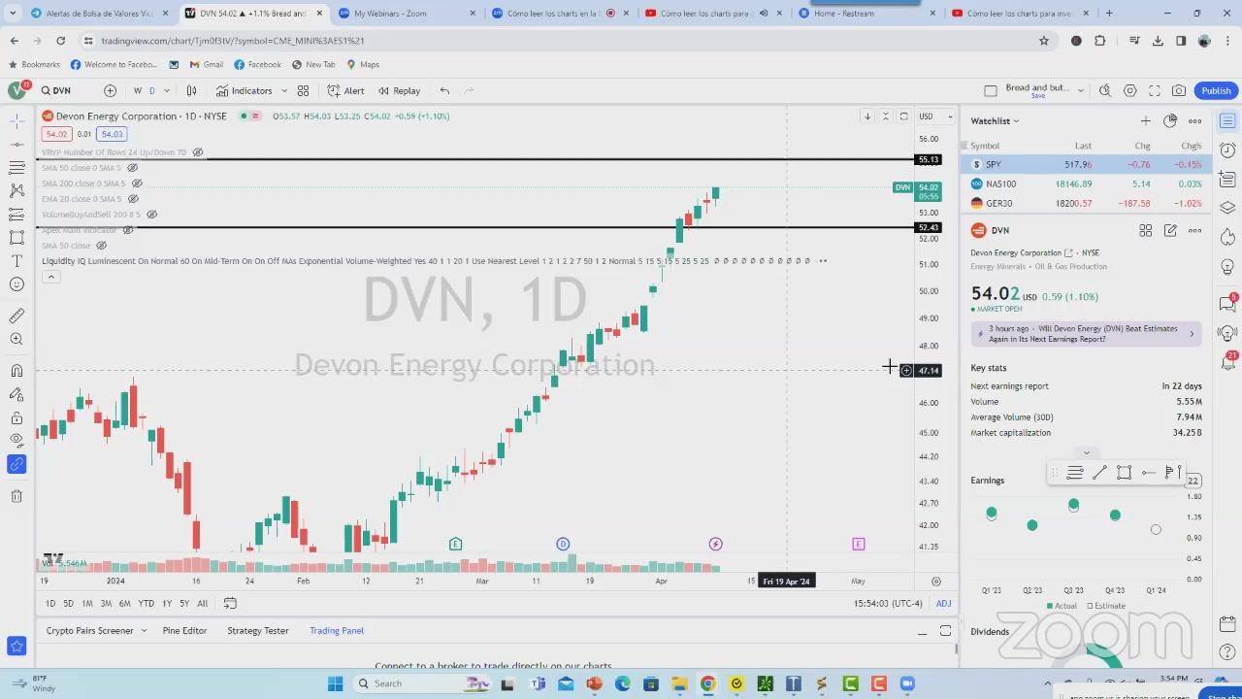Viewport: 1242px width, 699px height.
Task: Switch to the Strategy Tester tab
Action: (x=258, y=631)
